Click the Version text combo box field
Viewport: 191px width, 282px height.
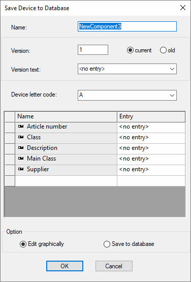[x=127, y=69]
